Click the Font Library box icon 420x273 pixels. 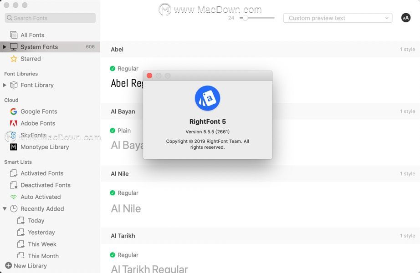coord(14,85)
